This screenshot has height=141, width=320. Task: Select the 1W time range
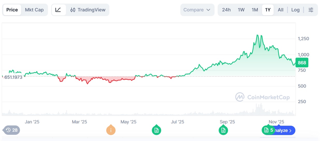click(x=241, y=10)
